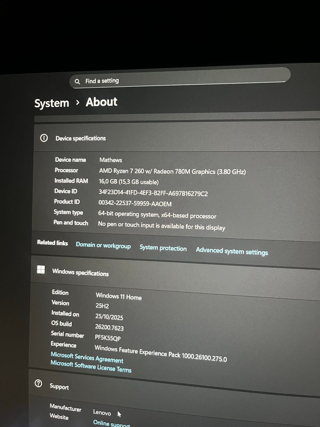The width and height of the screenshot is (320, 427).
Task: Click the Device specifications info icon
Action: pos(44,138)
